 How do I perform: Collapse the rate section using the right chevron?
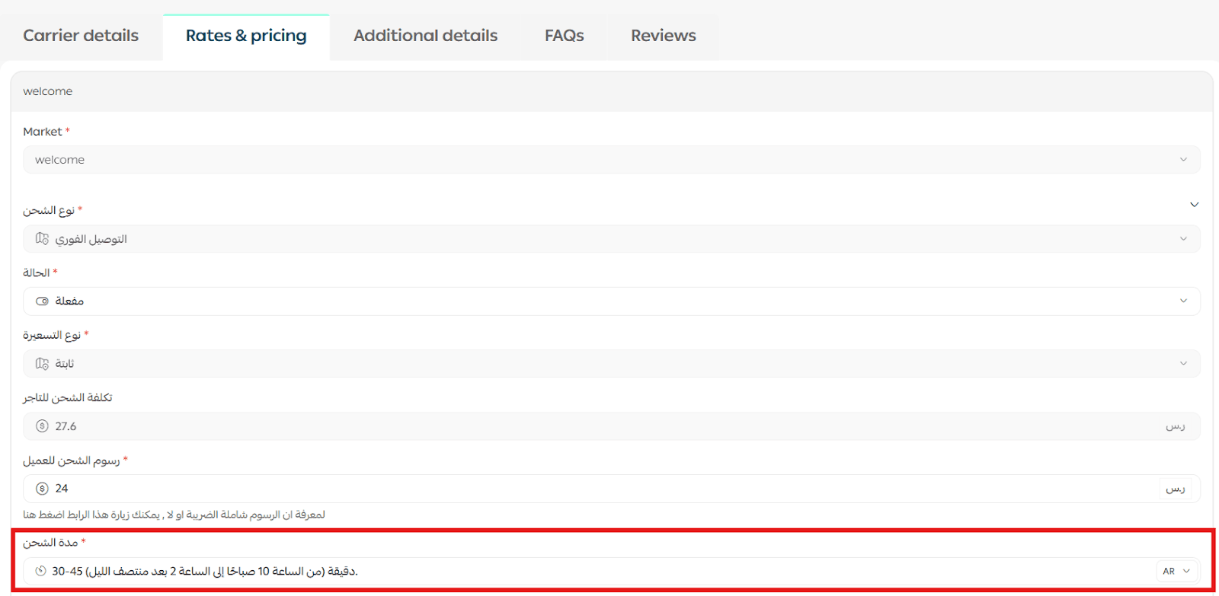(x=1194, y=205)
